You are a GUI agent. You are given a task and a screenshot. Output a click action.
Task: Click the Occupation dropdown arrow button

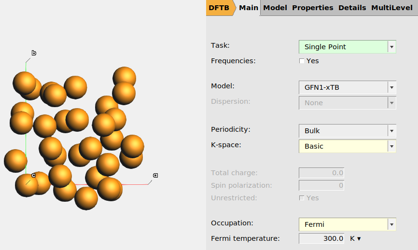point(392,224)
